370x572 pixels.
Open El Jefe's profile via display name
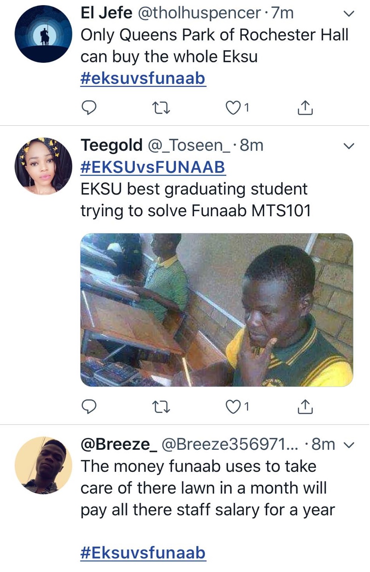(x=106, y=13)
